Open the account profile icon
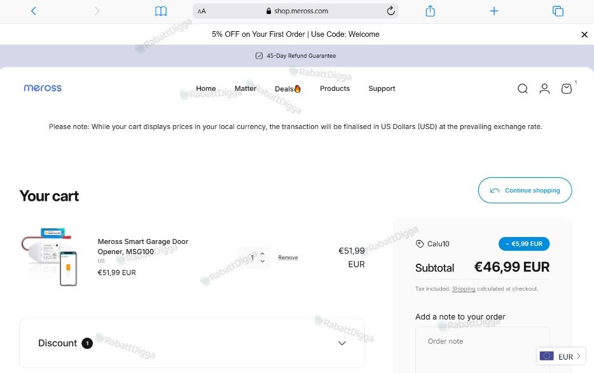Viewport: 594px width, 373px height. (x=544, y=88)
